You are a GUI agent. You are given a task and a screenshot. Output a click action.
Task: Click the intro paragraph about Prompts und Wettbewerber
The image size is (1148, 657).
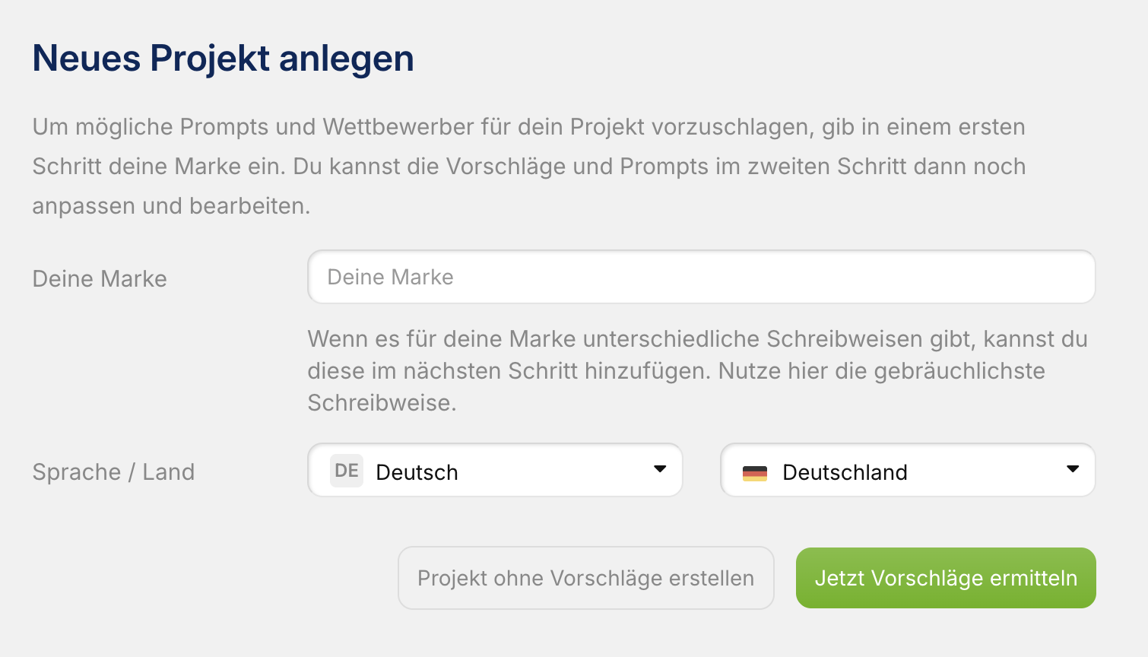(x=528, y=127)
